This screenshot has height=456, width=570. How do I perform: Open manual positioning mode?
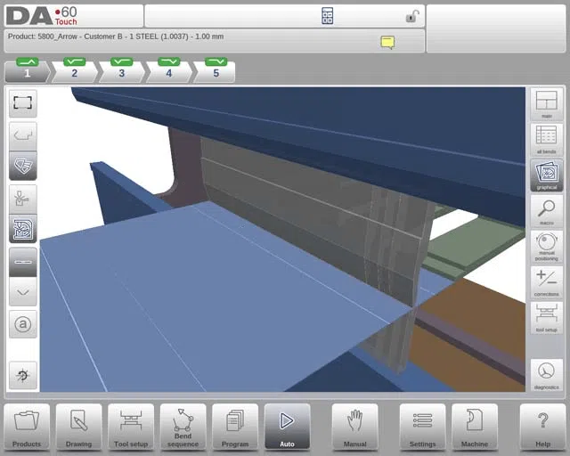coord(546,247)
